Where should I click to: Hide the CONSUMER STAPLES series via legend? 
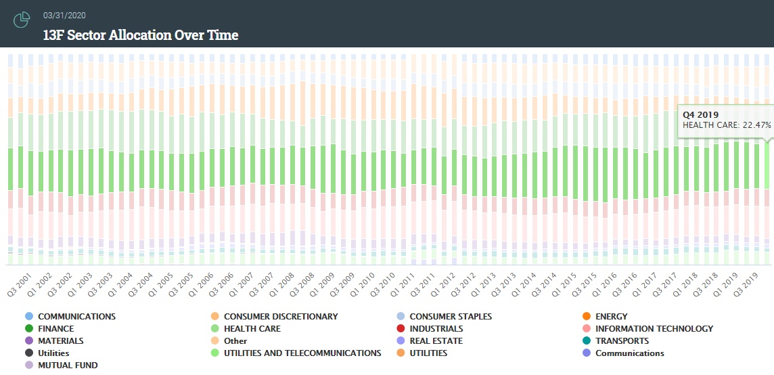coord(451,317)
